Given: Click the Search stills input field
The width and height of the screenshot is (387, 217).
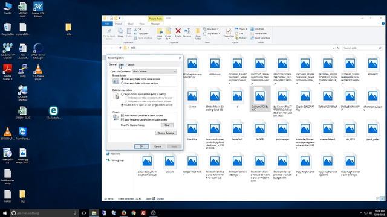Looking at the screenshot, I should click(362, 48).
